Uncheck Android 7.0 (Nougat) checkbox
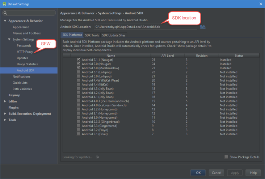The width and height of the screenshot is (265, 179). coord(79,64)
